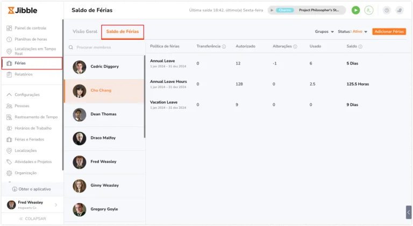Switch to the Visão Geral tab

[85, 31]
